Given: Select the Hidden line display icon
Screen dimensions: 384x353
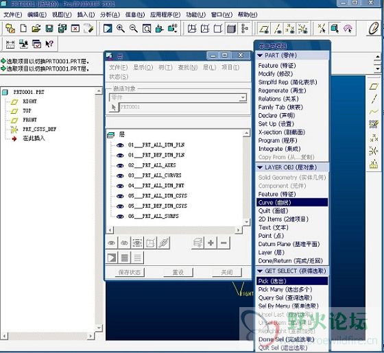Looking at the screenshot, I should [x=205, y=29].
